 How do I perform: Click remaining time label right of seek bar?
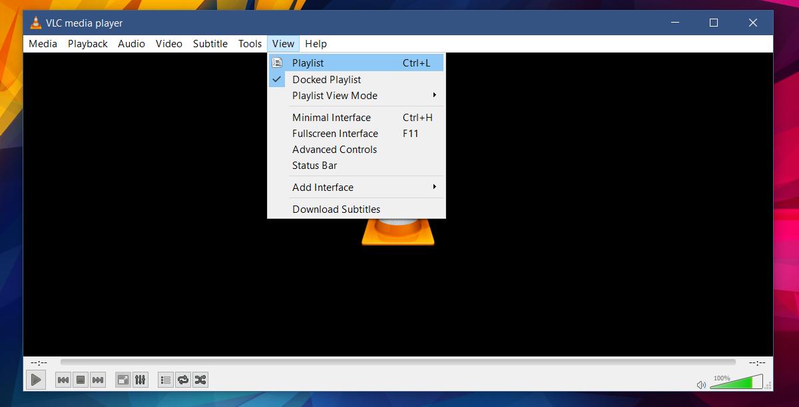tap(756, 362)
